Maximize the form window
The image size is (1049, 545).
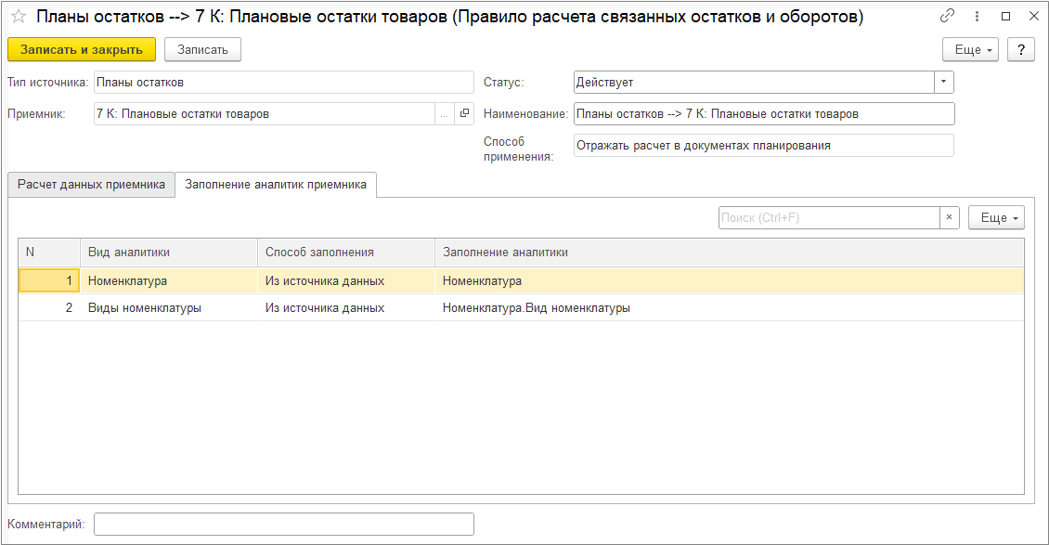1005,16
